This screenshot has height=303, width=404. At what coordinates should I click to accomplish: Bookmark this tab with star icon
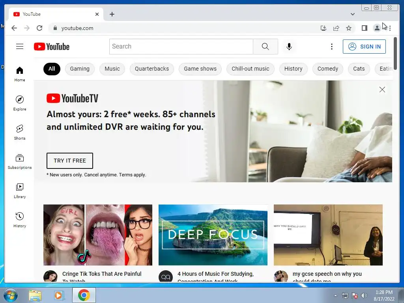tap(349, 28)
